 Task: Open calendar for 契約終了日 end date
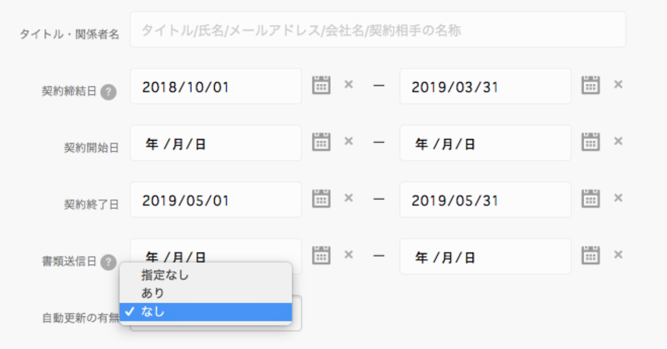[x=591, y=198]
